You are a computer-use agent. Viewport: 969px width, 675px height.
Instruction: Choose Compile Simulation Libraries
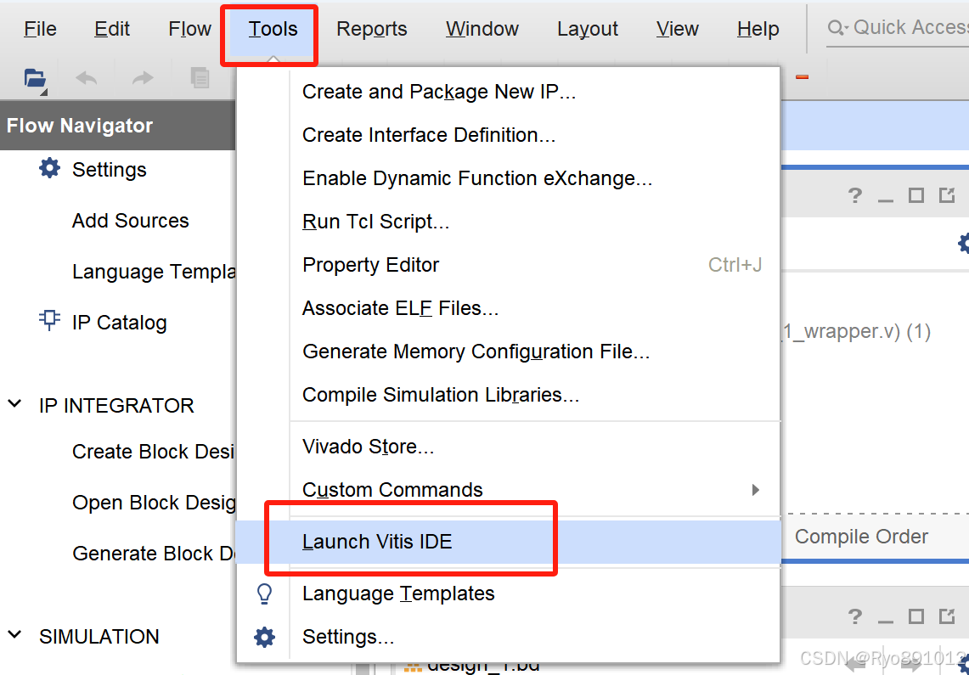(x=507, y=395)
